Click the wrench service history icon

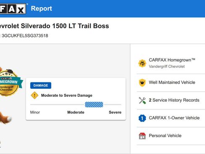point(142,100)
